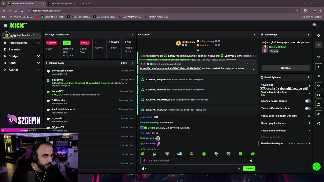Image resolution: width=324 pixels, height=182 pixels.
Task: Click the lightning bolt icon in the right sidebar
Action: click(318, 67)
